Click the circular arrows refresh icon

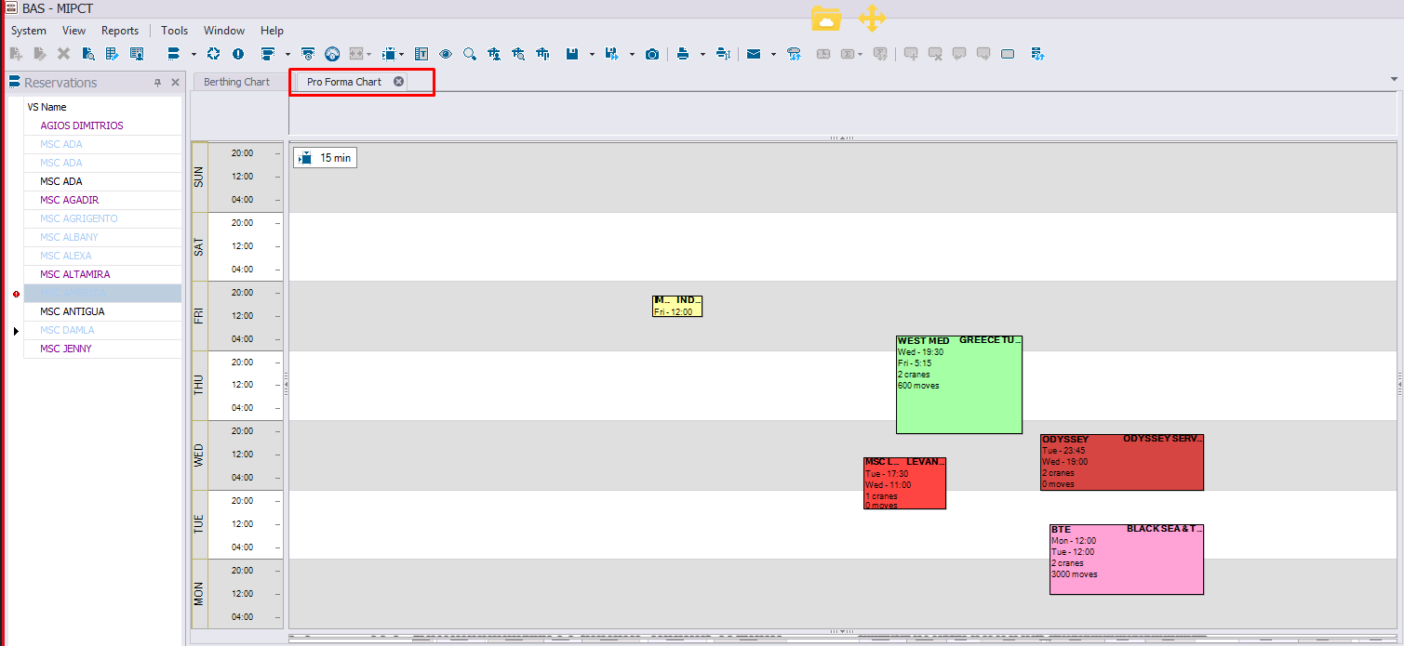pyautogui.click(x=213, y=54)
